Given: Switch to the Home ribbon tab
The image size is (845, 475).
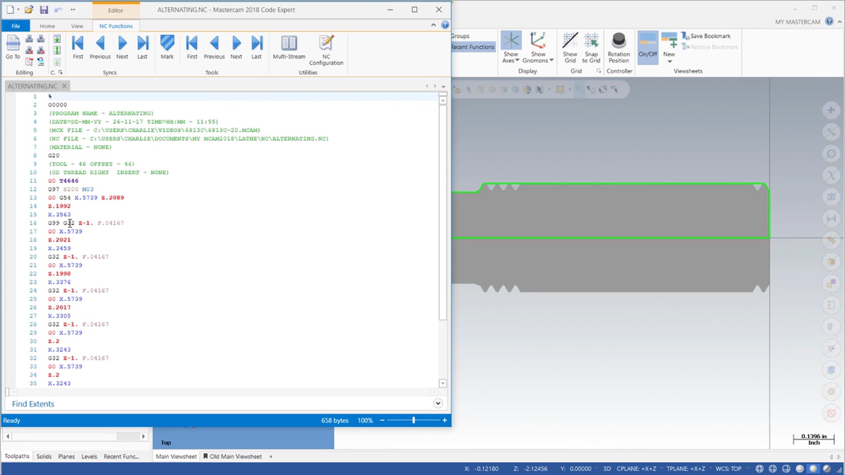Looking at the screenshot, I should tap(47, 26).
